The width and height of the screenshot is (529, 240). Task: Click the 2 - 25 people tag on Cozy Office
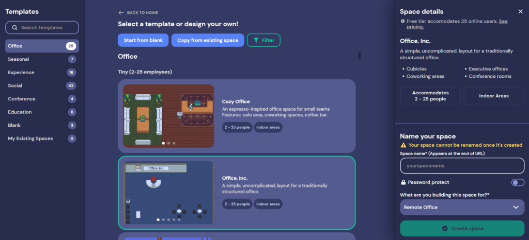(237, 127)
